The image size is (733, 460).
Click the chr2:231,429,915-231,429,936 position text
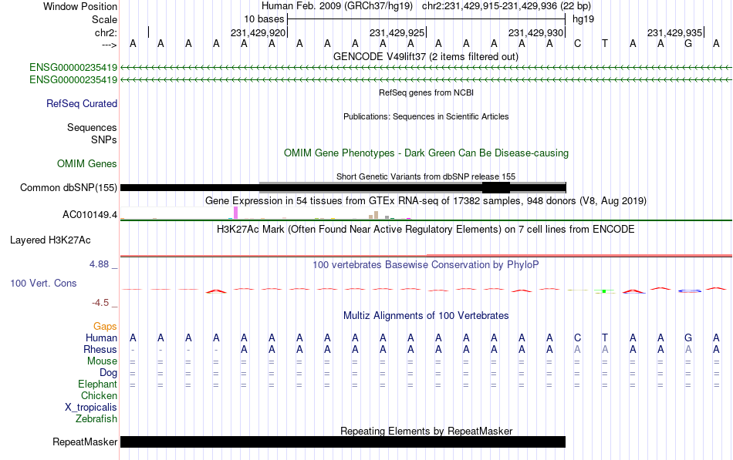489,6
